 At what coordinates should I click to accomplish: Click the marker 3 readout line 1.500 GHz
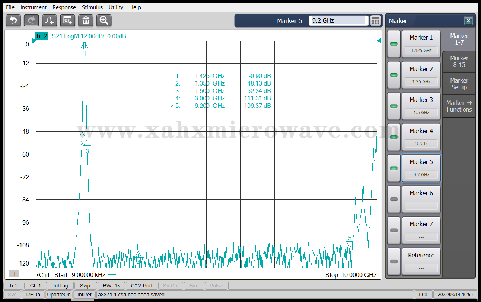click(x=223, y=91)
